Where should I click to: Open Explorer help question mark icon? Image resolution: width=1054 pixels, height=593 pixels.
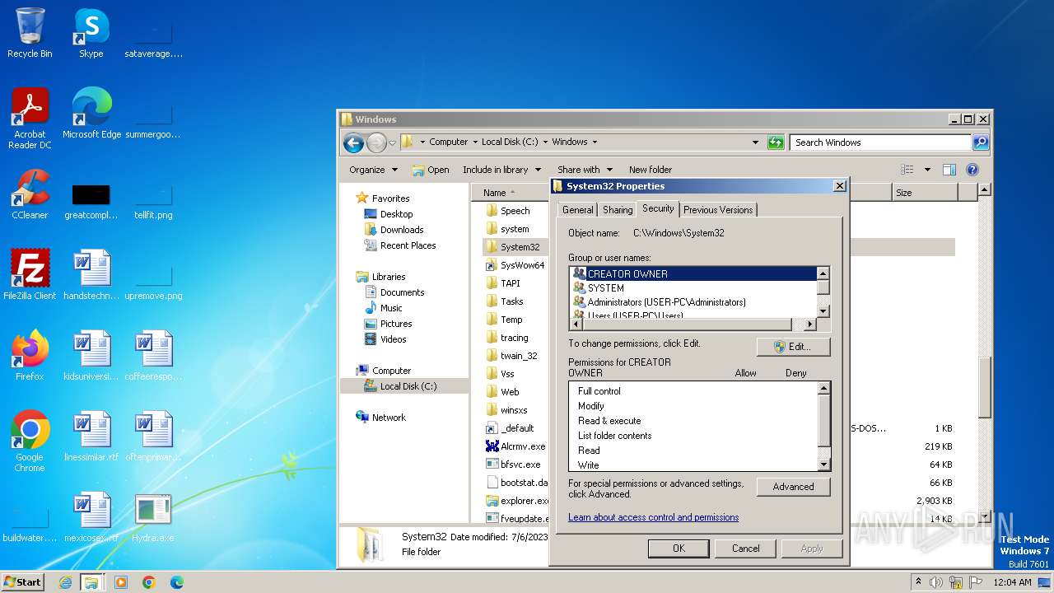pos(972,170)
